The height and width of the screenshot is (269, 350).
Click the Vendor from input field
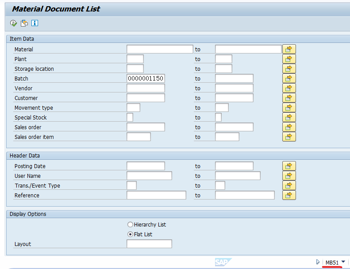coord(146,88)
